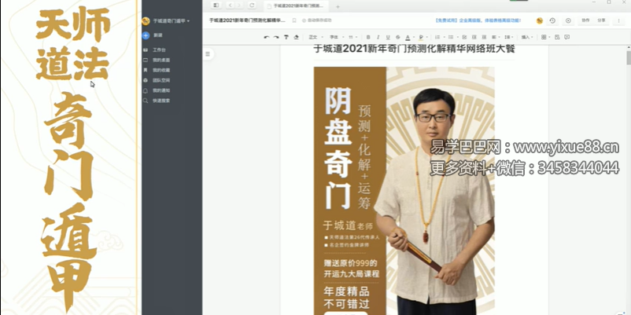
Task: Open 我的桌面 in the sidebar
Action: (x=157, y=60)
